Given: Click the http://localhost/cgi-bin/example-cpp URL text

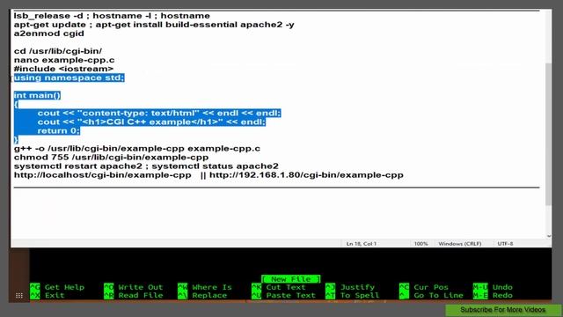Looking at the screenshot, I should click(102, 175).
